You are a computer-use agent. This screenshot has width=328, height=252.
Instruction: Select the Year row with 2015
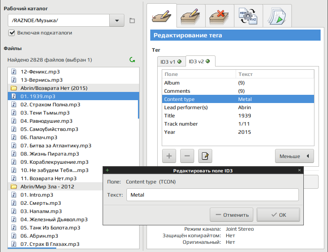click(238, 132)
